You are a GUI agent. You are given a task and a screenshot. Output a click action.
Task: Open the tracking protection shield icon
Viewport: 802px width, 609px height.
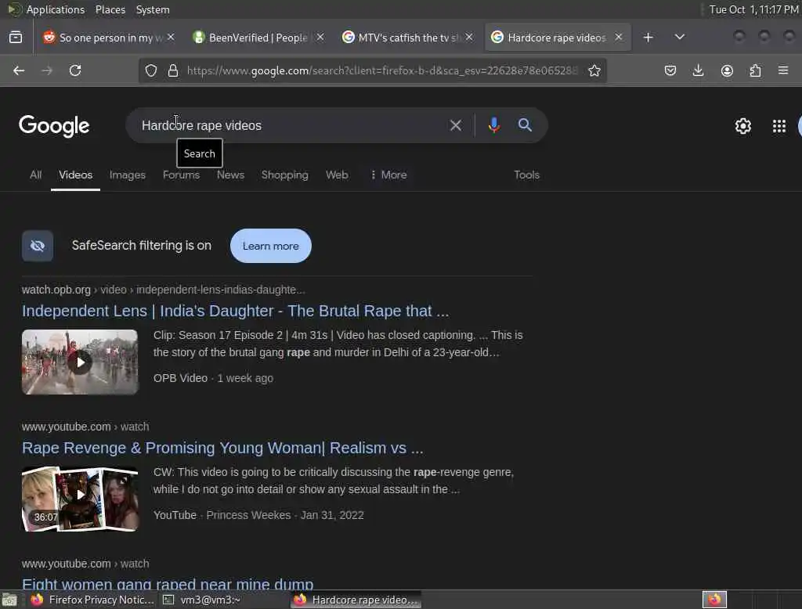[151, 70]
